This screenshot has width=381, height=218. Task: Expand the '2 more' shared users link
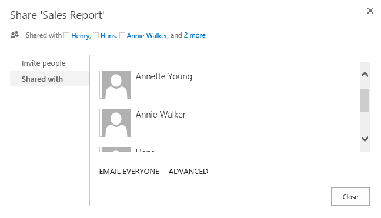point(195,35)
